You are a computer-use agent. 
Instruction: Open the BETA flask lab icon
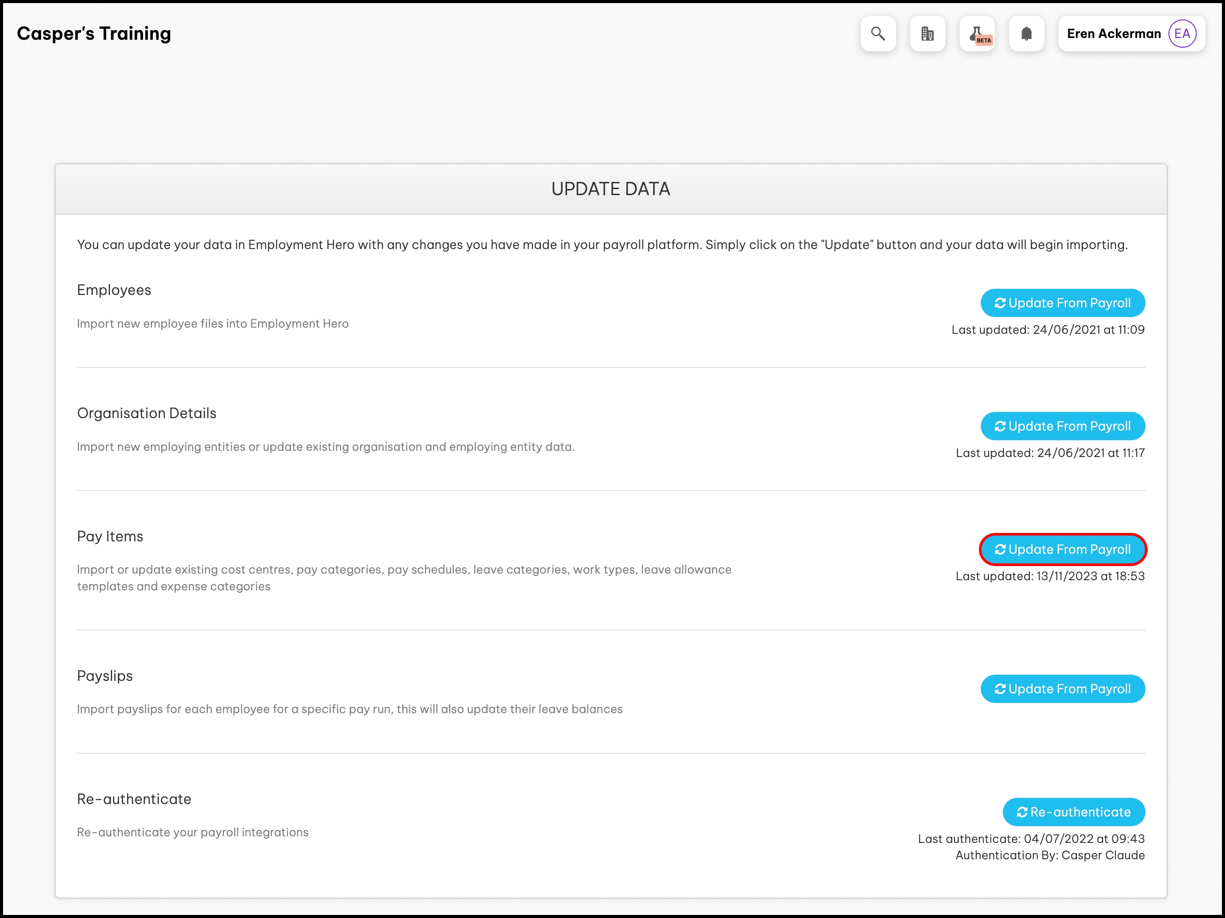coord(977,34)
